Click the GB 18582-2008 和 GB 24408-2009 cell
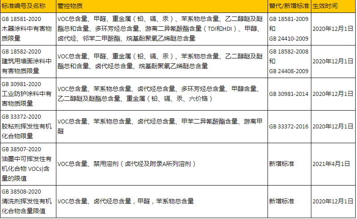The image size is (357, 219). point(289,62)
